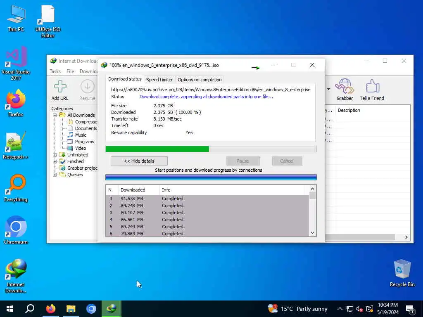Click Hide details button

coord(139,161)
